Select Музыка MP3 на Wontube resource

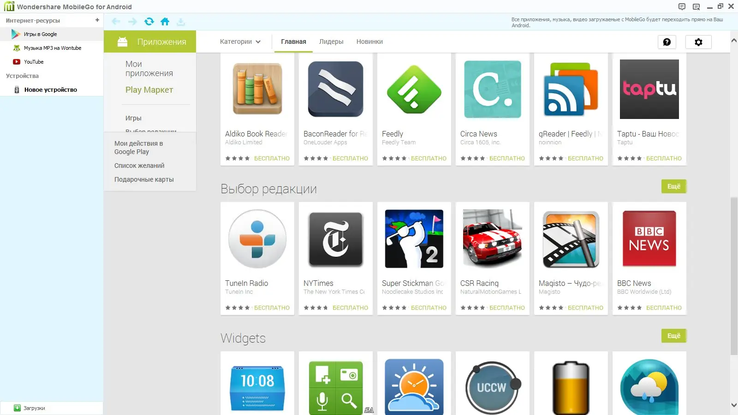click(52, 48)
